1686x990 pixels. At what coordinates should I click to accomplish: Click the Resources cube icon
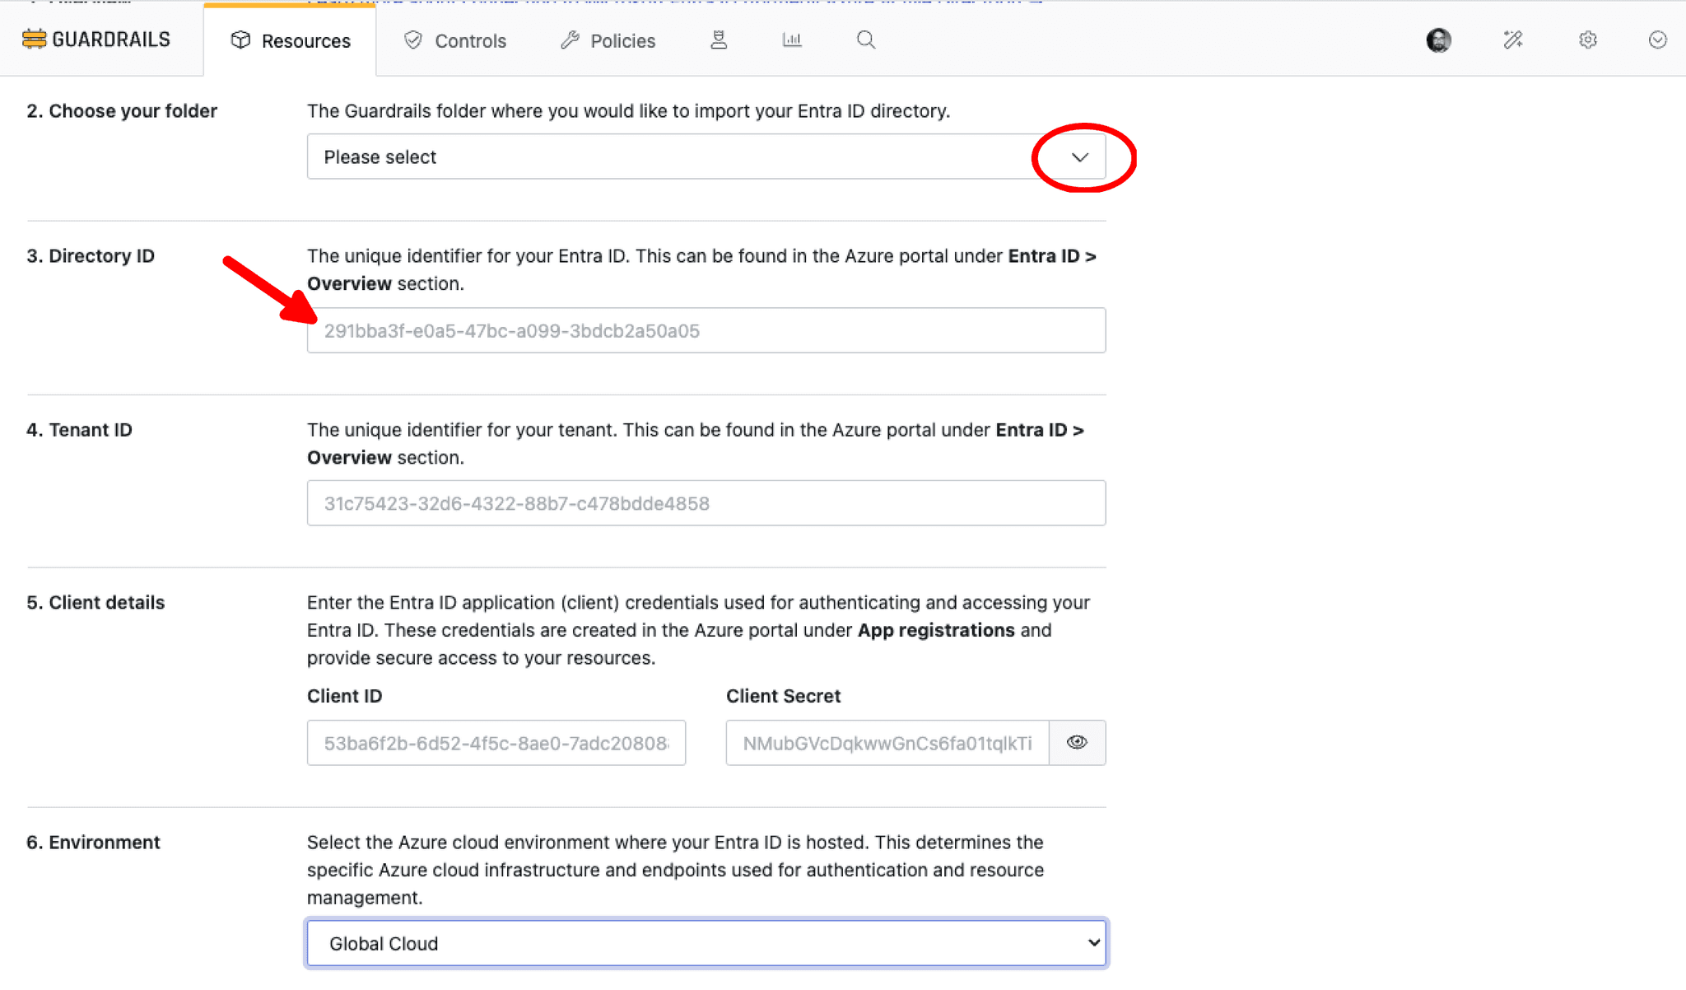click(x=240, y=40)
